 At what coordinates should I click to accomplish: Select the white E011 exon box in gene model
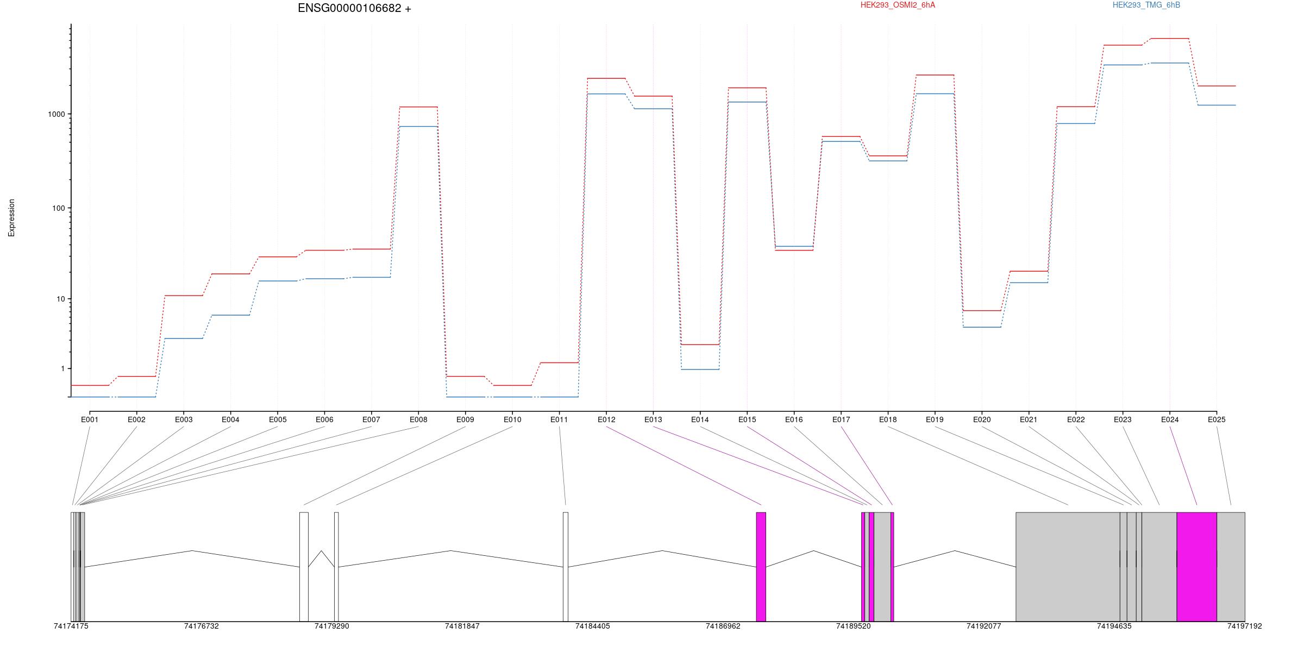point(566,567)
